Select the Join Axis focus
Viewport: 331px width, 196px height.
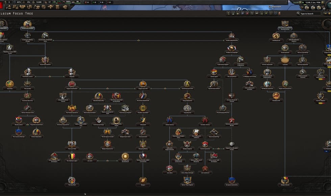(90, 157)
